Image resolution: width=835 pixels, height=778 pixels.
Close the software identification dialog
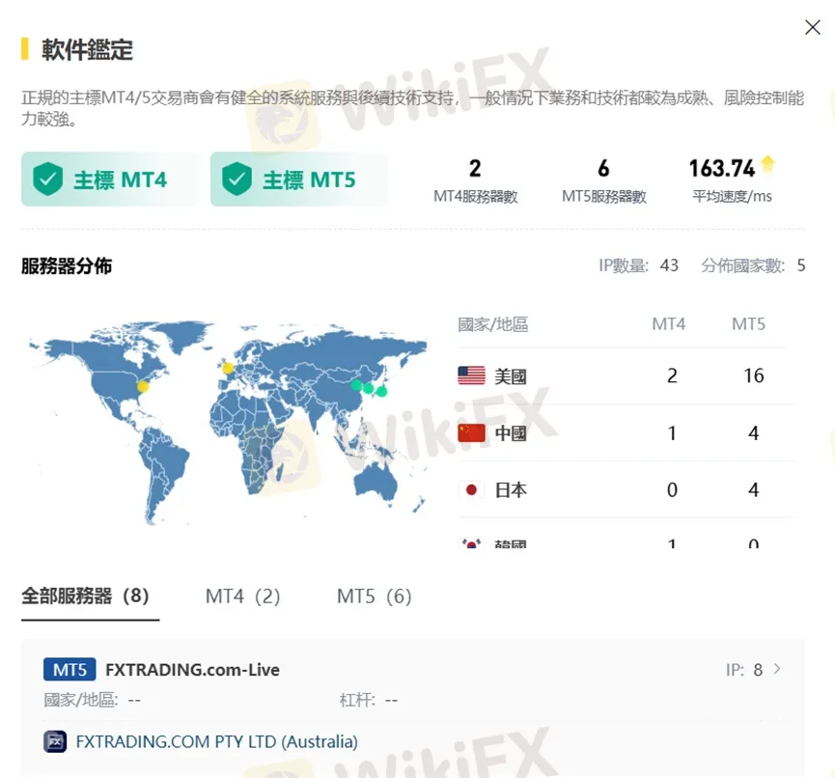pyautogui.click(x=812, y=27)
